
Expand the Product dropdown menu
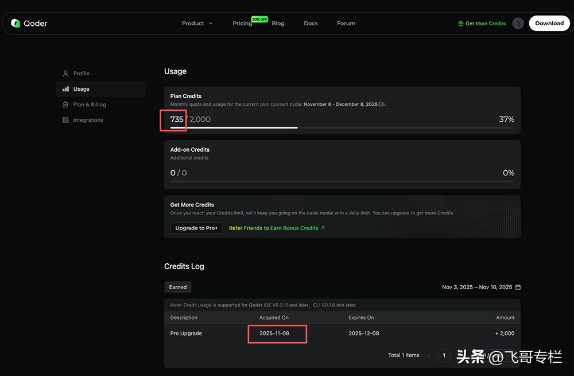click(197, 24)
